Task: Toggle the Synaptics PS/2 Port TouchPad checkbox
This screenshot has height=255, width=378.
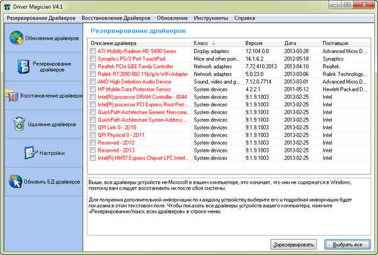Action: click(x=93, y=59)
